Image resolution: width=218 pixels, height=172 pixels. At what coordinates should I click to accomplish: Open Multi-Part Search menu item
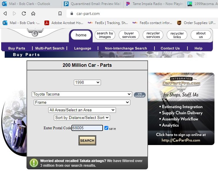point(50,48)
